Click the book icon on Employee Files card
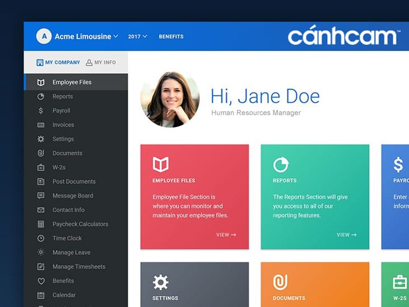This screenshot has width=409, height=307. (160, 164)
